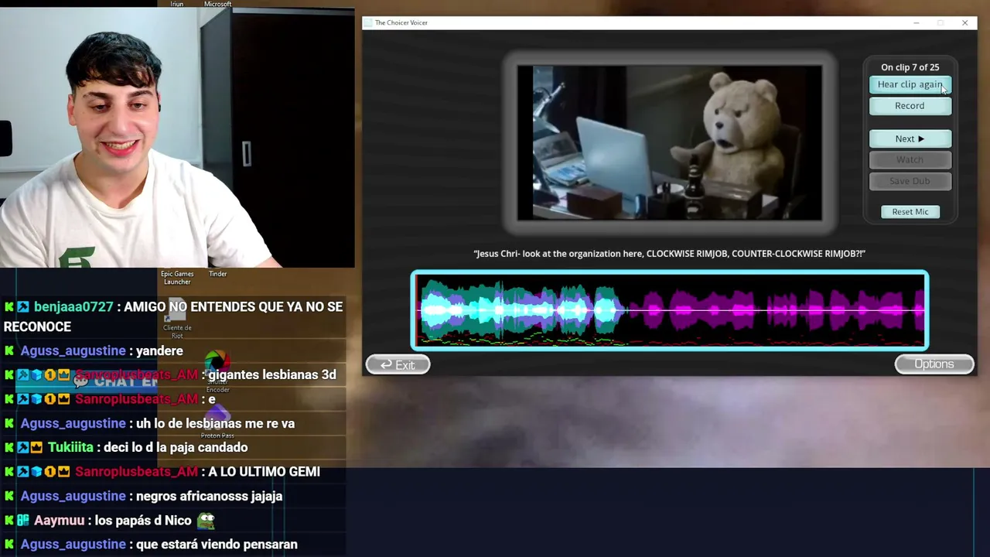Click the 'On clip 7 of 25' counter
The width and height of the screenshot is (990, 557).
pos(910,67)
